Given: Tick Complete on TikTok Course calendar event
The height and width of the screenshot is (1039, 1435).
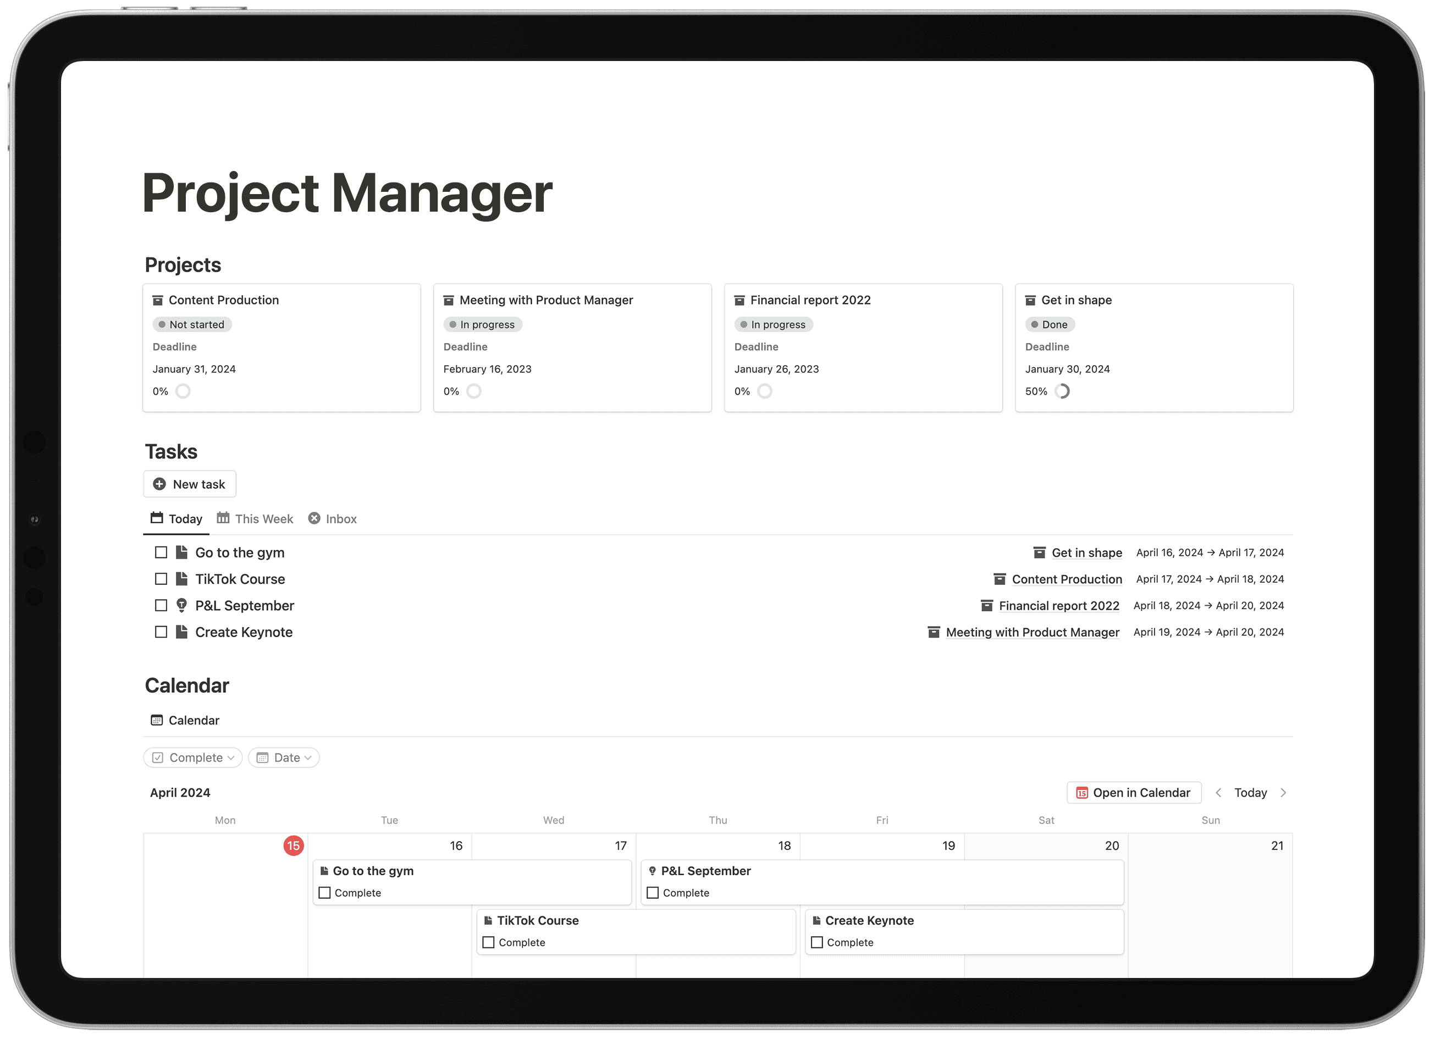Looking at the screenshot, I should (x=488, y=943).
